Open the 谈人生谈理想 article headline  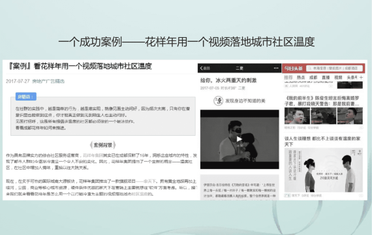322,142
